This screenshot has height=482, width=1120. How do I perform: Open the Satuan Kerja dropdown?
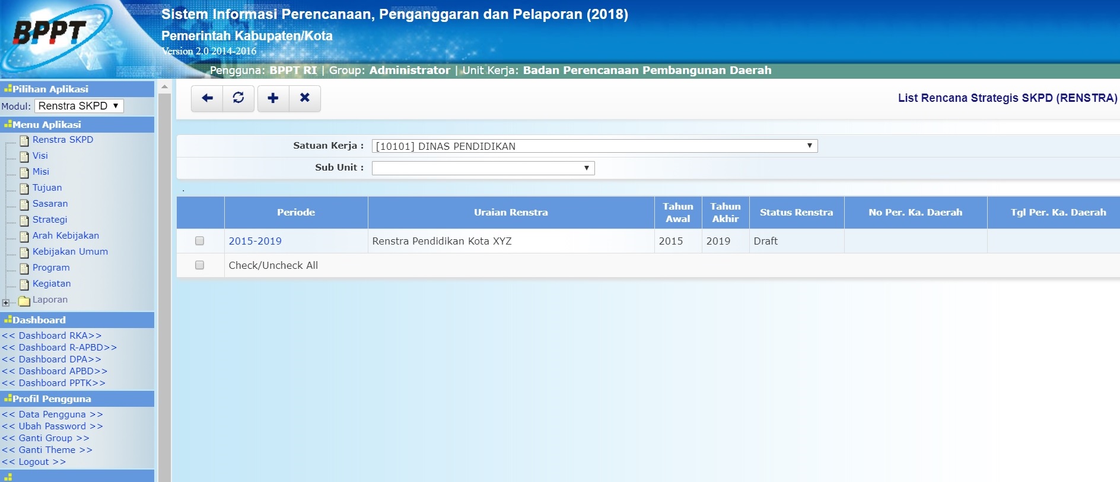click(594, 146)
